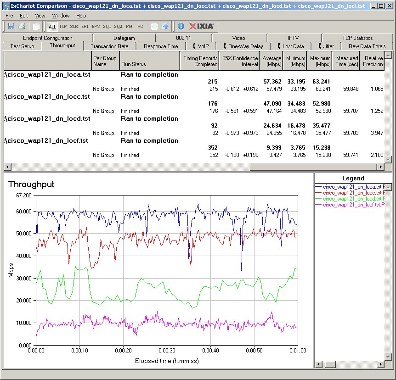Click Maximum (Mbps) column header
396x380 pixels.
320,61
